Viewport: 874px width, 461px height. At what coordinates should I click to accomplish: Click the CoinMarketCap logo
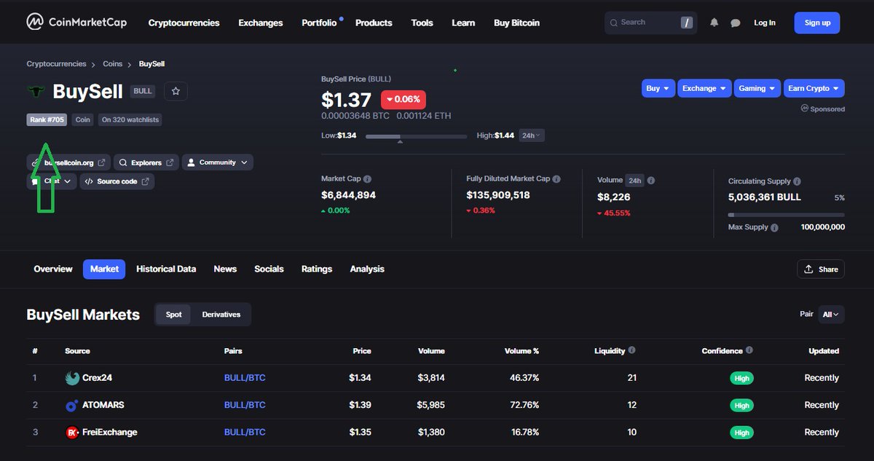(x=76, y=23)
